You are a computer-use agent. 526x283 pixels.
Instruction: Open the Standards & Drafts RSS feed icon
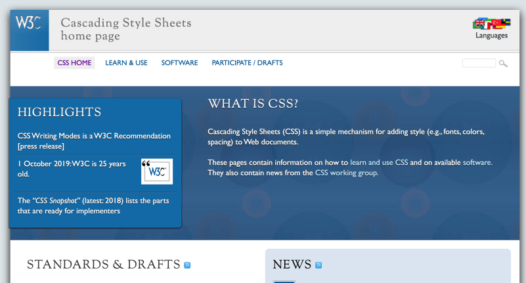(188, 265)
